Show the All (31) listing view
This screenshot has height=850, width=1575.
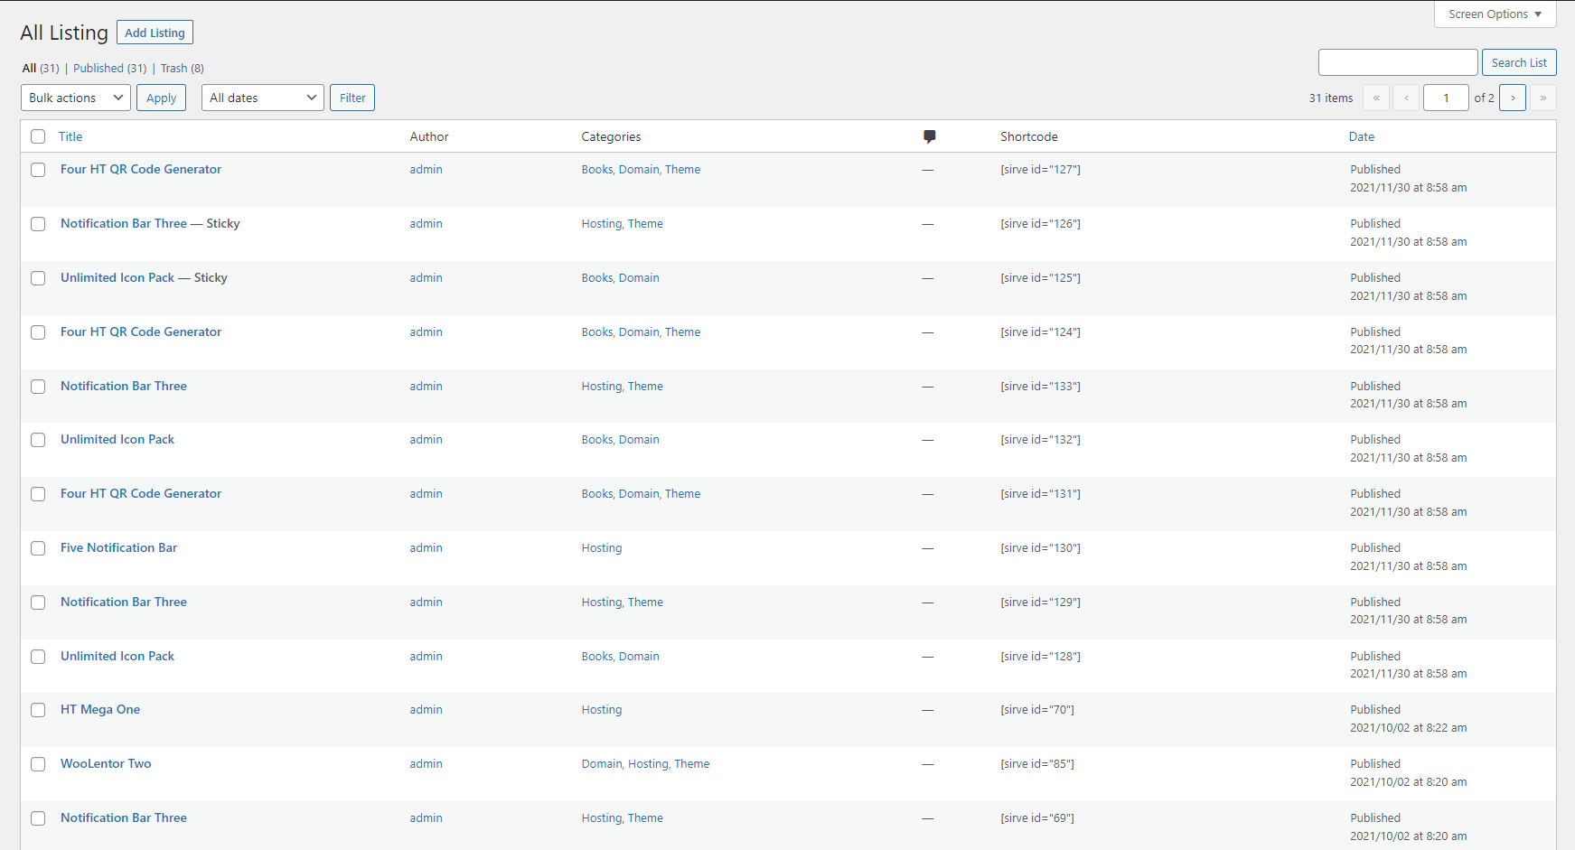click(41, 68)
